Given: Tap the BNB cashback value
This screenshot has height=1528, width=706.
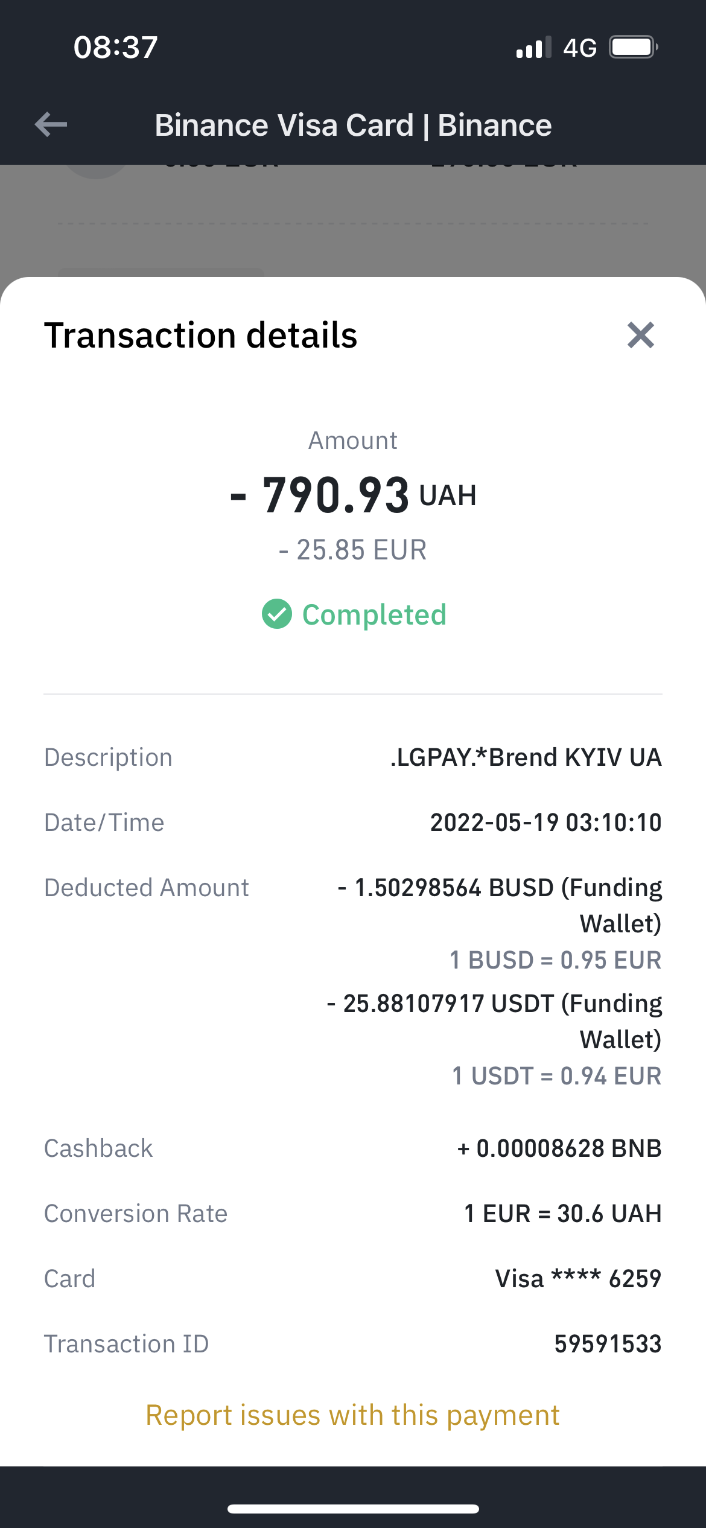Looking at the screenshot, I should pos(559,1148).
